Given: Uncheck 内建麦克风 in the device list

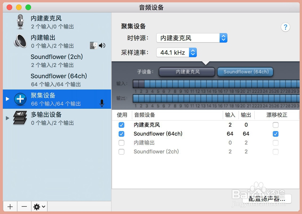Looking at the screenshot, I should [121, 125].
